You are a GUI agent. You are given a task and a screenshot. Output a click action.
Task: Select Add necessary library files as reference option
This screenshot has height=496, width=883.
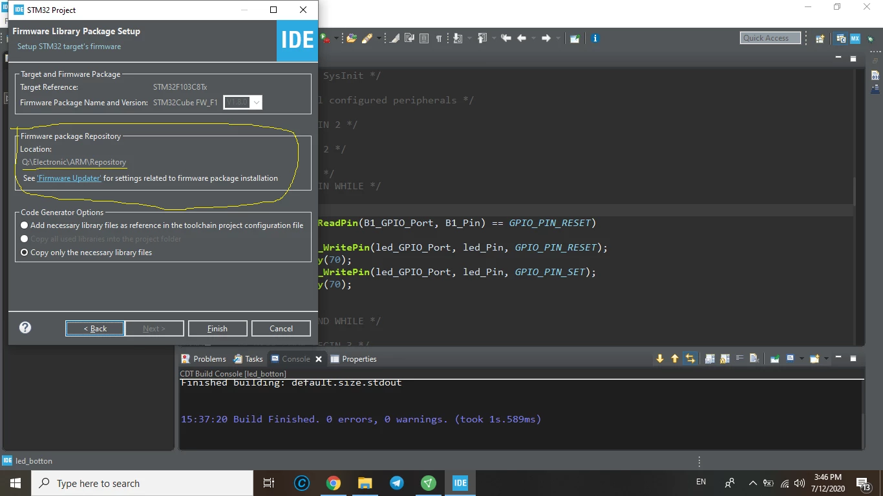point(162,225)
